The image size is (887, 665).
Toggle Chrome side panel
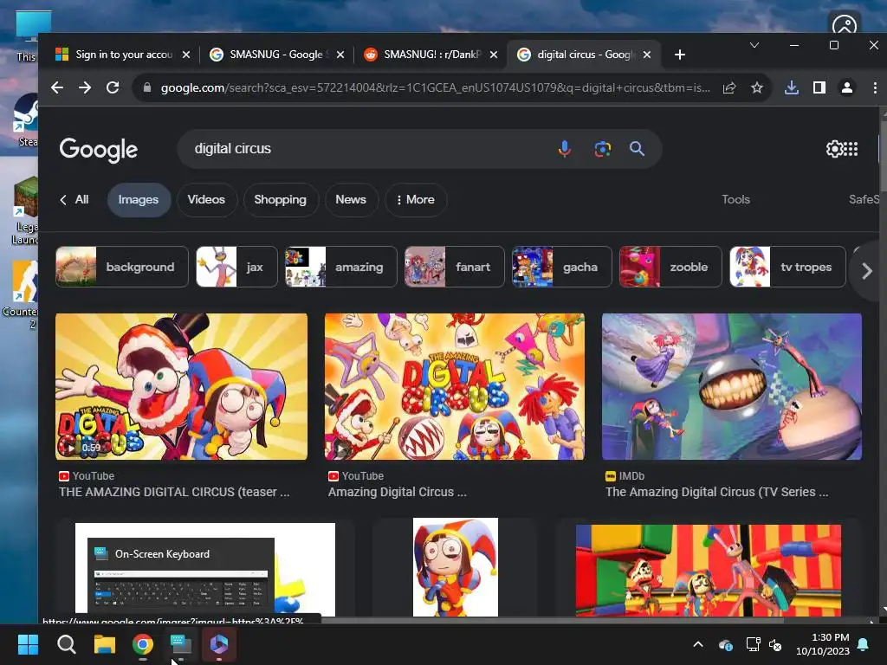click(819, 87)
